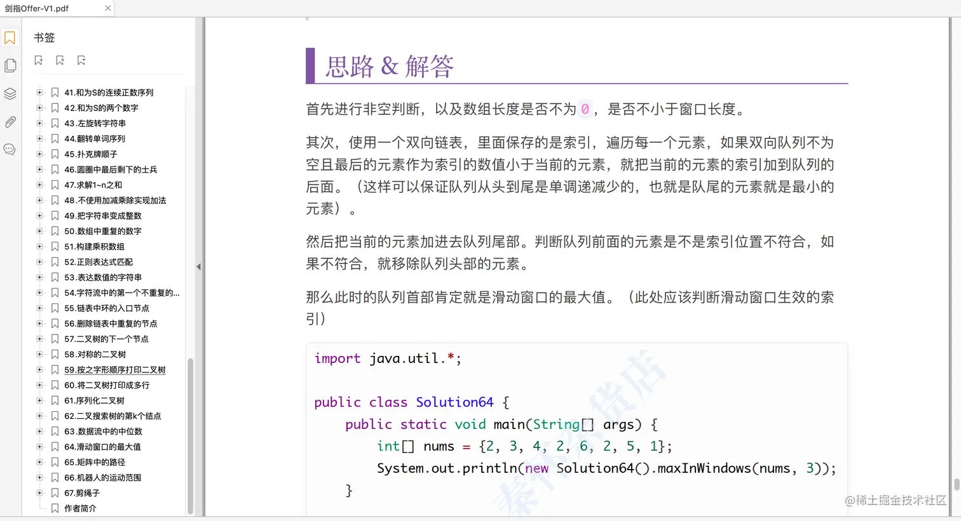961x521 pixels.
Task: Click the 思路 & 解答 heading
Action: coord(390,66)
